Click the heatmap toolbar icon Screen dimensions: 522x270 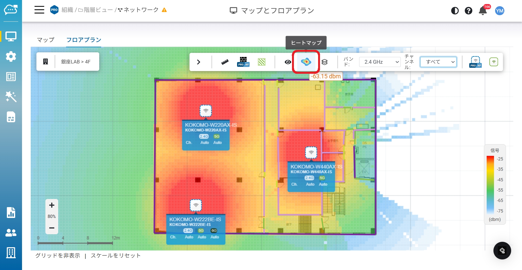pos(306,62)
